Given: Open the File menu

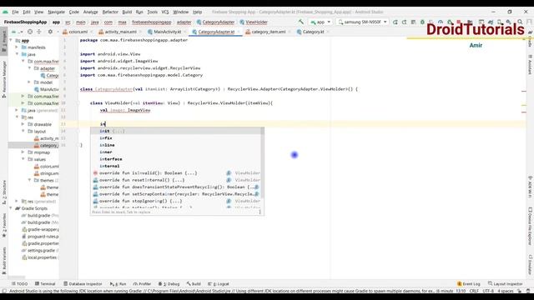Looking at the screenshot, I should 15,12.
